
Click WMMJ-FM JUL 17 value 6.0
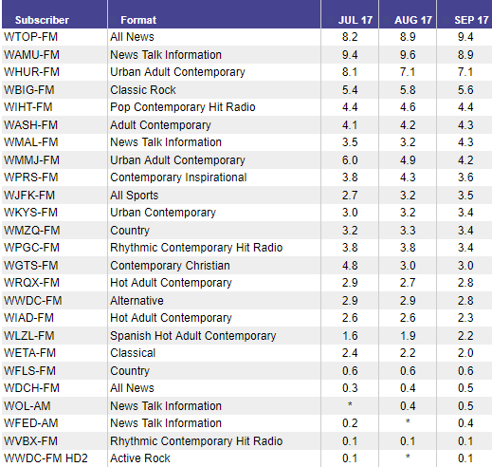(x=350, y=160)
